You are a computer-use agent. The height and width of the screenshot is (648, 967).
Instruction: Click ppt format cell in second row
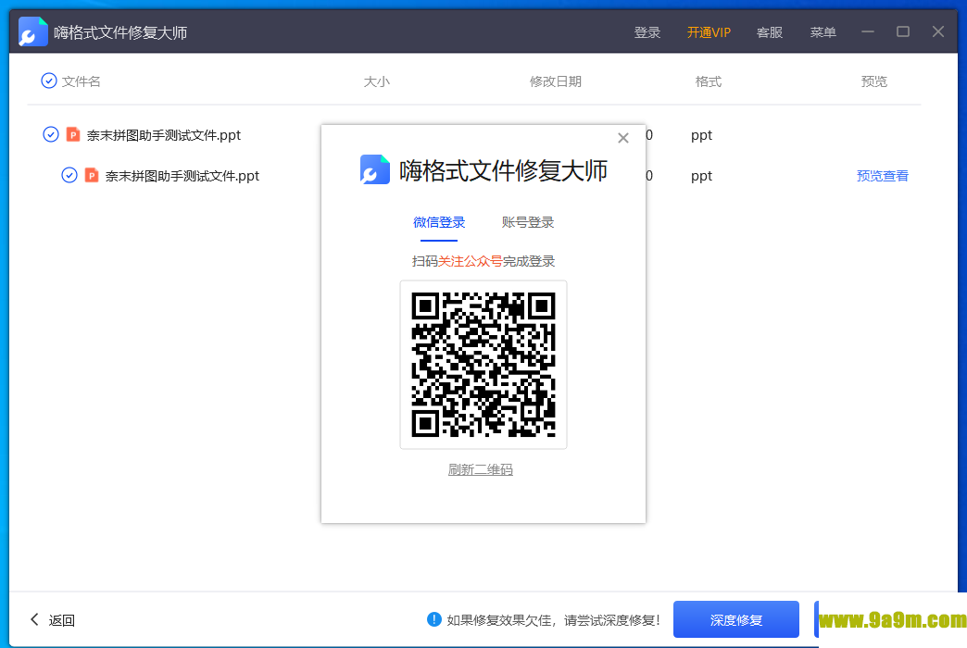click(701, 176)
